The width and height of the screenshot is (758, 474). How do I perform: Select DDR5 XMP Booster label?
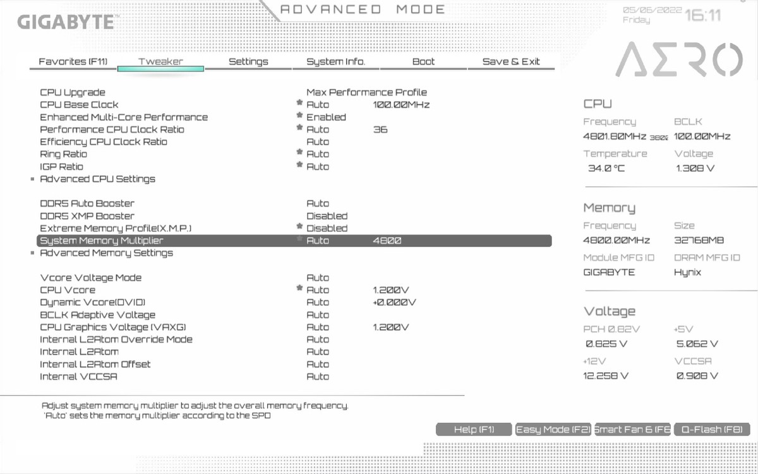87,216
